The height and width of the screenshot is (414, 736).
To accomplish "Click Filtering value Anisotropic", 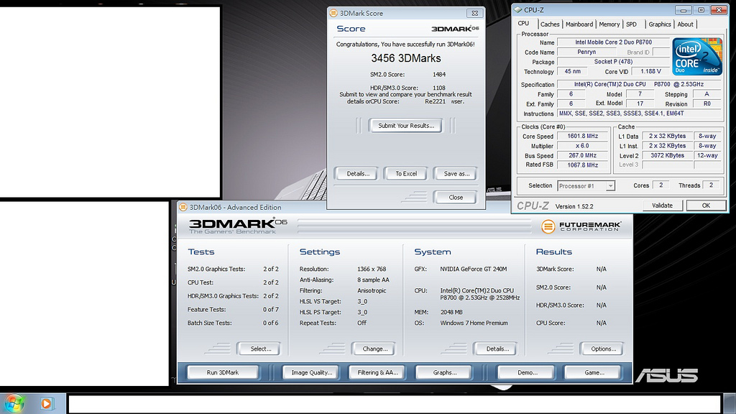I will tap(372, 290).
